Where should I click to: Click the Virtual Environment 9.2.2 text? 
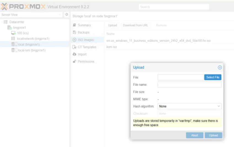click(x=68, y=7)
